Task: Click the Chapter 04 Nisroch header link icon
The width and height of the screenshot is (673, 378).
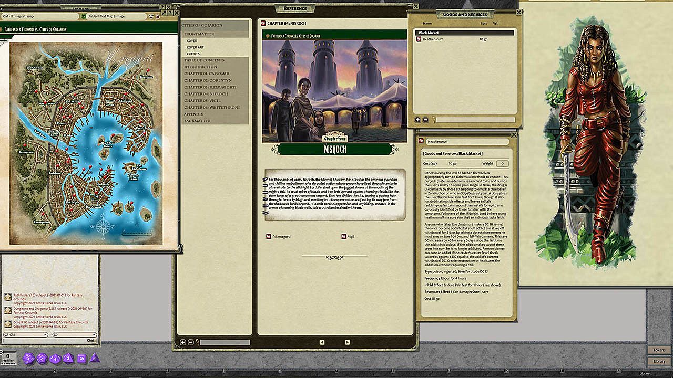Action: (263, 23)
